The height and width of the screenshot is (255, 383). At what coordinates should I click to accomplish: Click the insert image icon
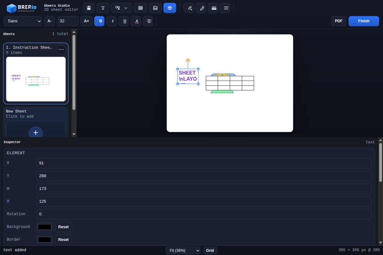pos(155,8)
